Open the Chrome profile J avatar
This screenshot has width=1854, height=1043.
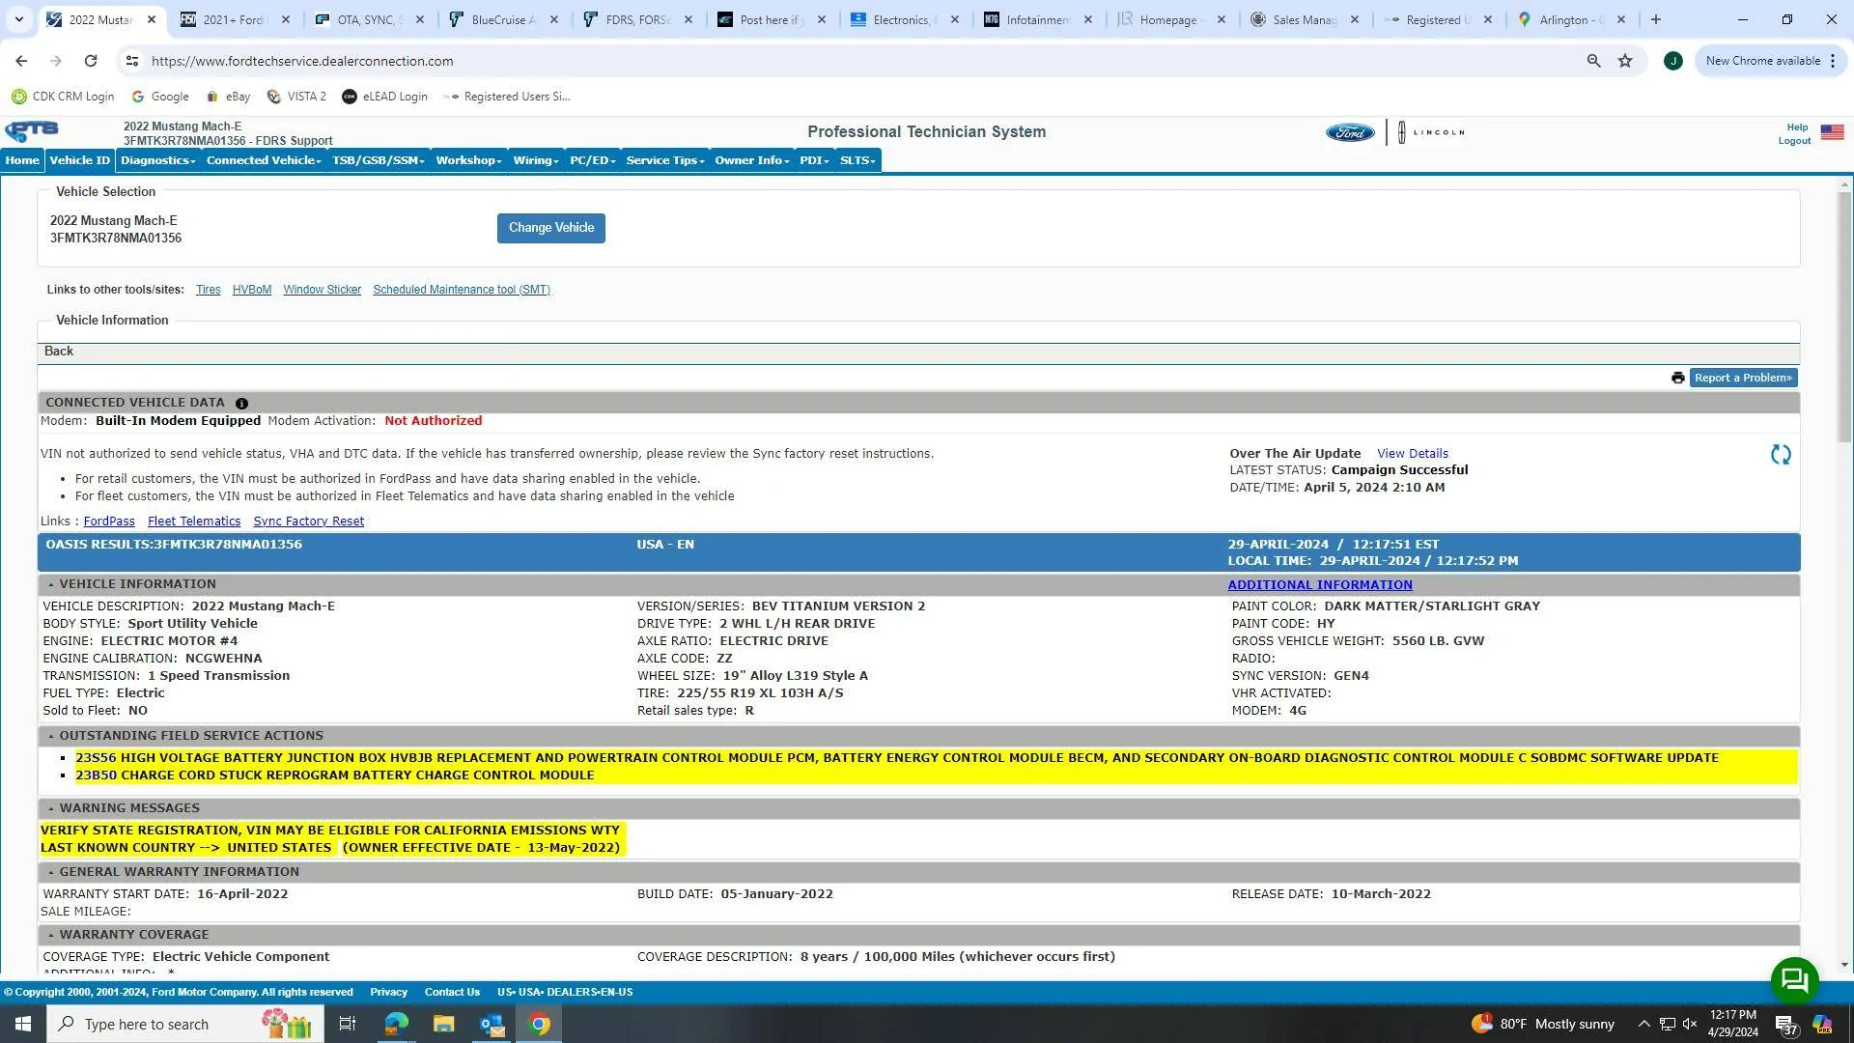pyautogui.click(x=1673, y=61)
